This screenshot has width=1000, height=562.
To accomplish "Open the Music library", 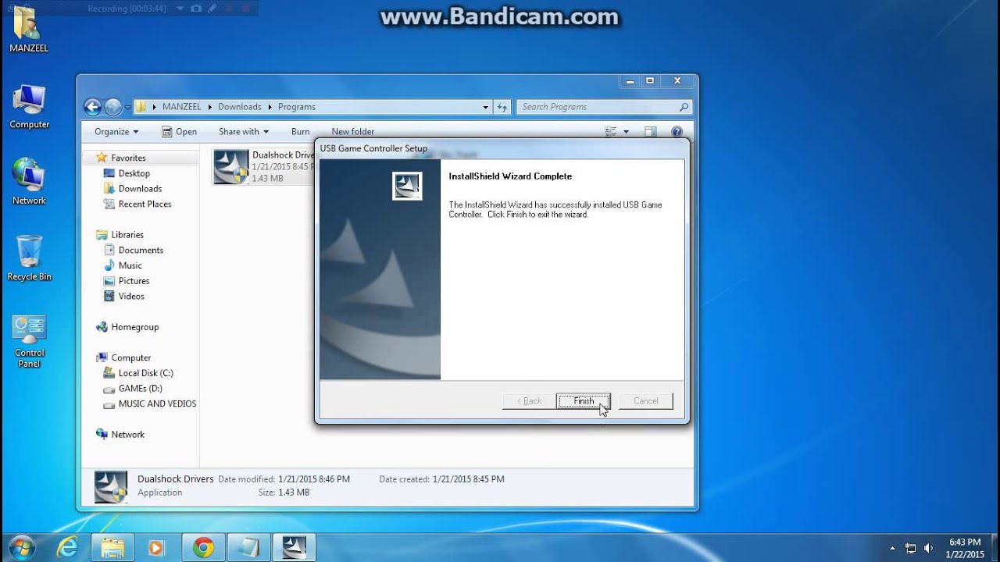I will (130, 265).
